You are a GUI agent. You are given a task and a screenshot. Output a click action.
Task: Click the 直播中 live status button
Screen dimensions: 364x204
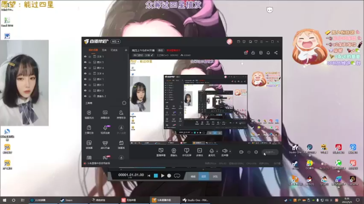(x=270, y=152)
